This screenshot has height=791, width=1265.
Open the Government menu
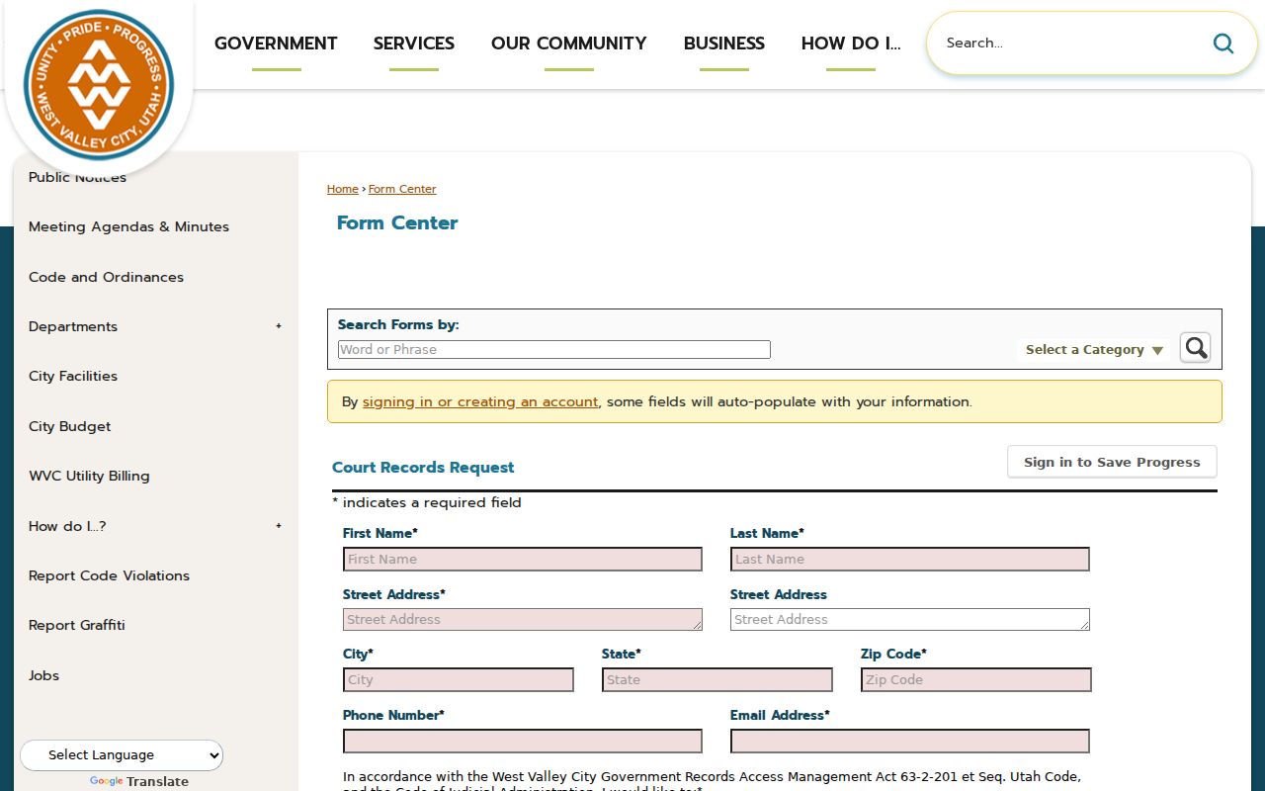276,44
